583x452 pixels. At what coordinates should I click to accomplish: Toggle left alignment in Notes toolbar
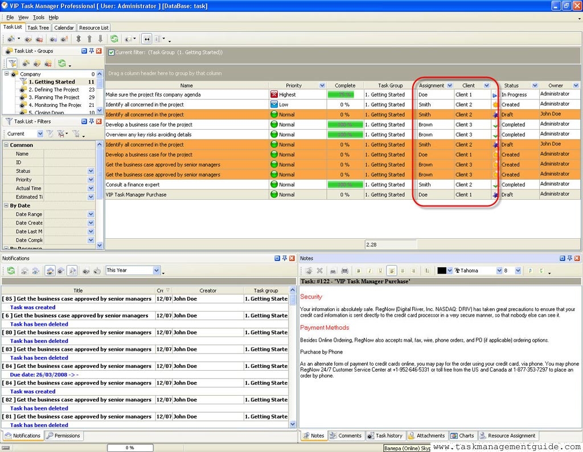point(392,271)
